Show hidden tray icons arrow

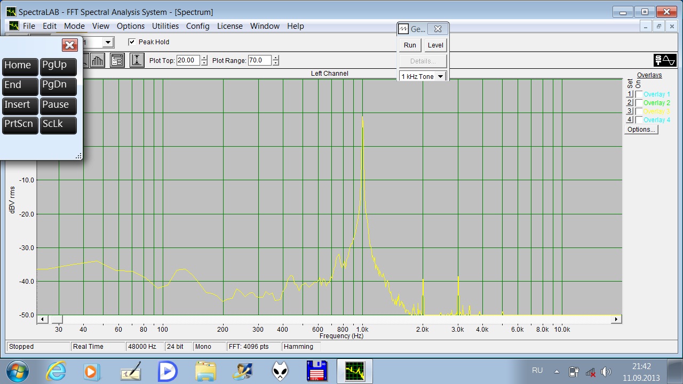(557, 371)
